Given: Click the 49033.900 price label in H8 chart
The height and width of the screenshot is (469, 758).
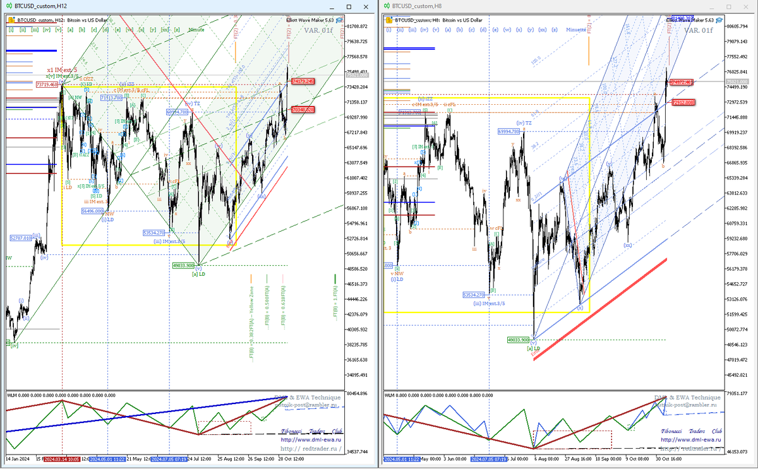Looking at the screenshot, I should click(518, 340).
